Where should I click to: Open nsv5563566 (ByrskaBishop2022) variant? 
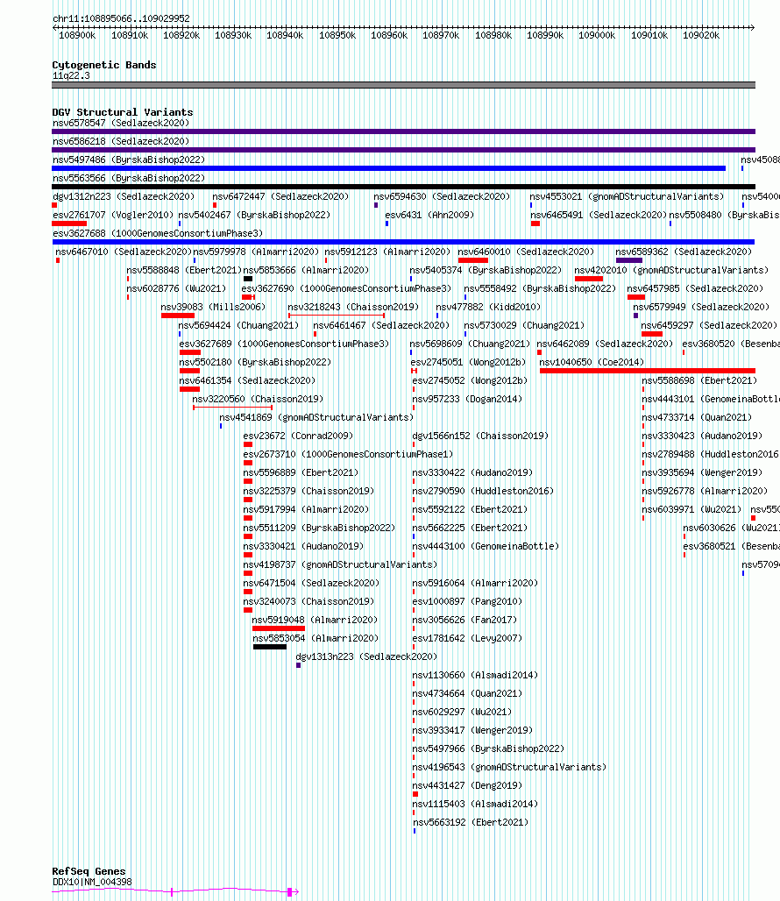pyautogui.click(x=129, y=178)
